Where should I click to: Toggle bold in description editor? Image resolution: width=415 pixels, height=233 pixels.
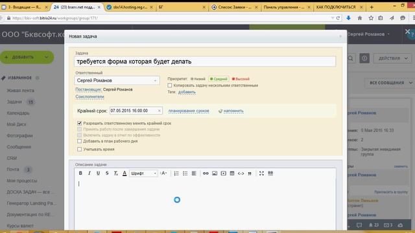[x=80, y=173]
